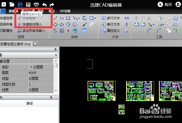Expand the Polyline tool dropdown arrow
182x123 pixels.
pyautogui.click(x=79, y=18)
